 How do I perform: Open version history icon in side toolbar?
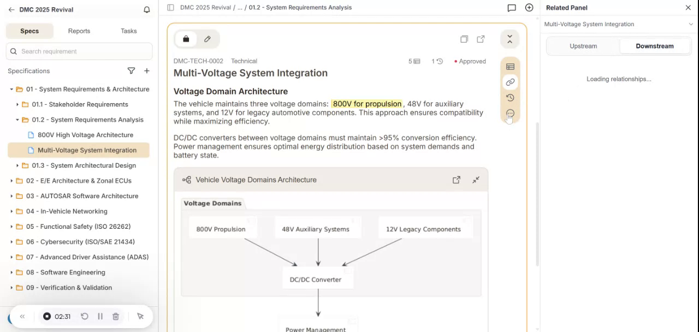point(510,98)
